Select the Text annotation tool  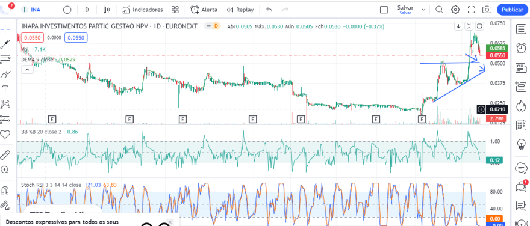click(x=5, y=90)
